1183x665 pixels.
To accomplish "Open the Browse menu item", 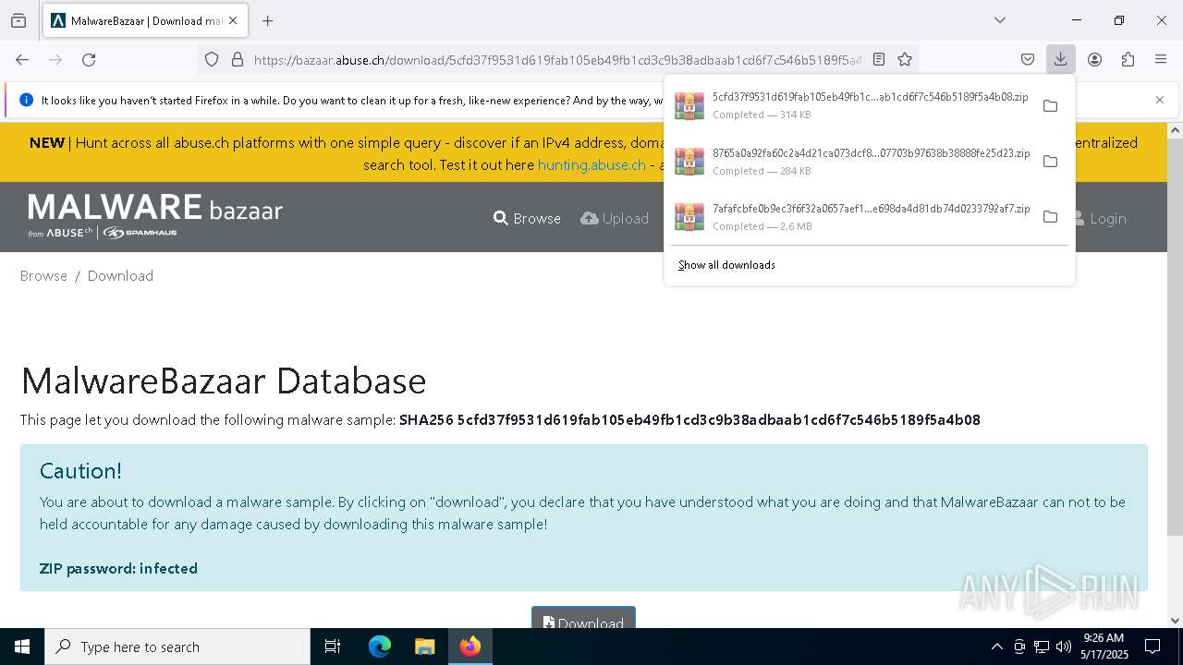I will pos(527,218).
